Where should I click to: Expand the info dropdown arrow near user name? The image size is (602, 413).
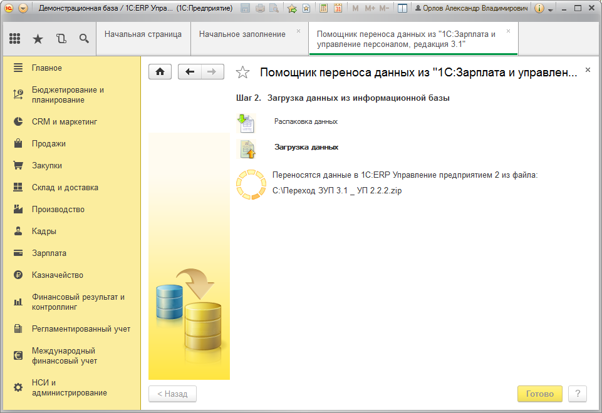[551, 9]
